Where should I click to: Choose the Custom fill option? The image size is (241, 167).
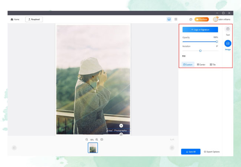pyautogui.click(x=188, y=65)
